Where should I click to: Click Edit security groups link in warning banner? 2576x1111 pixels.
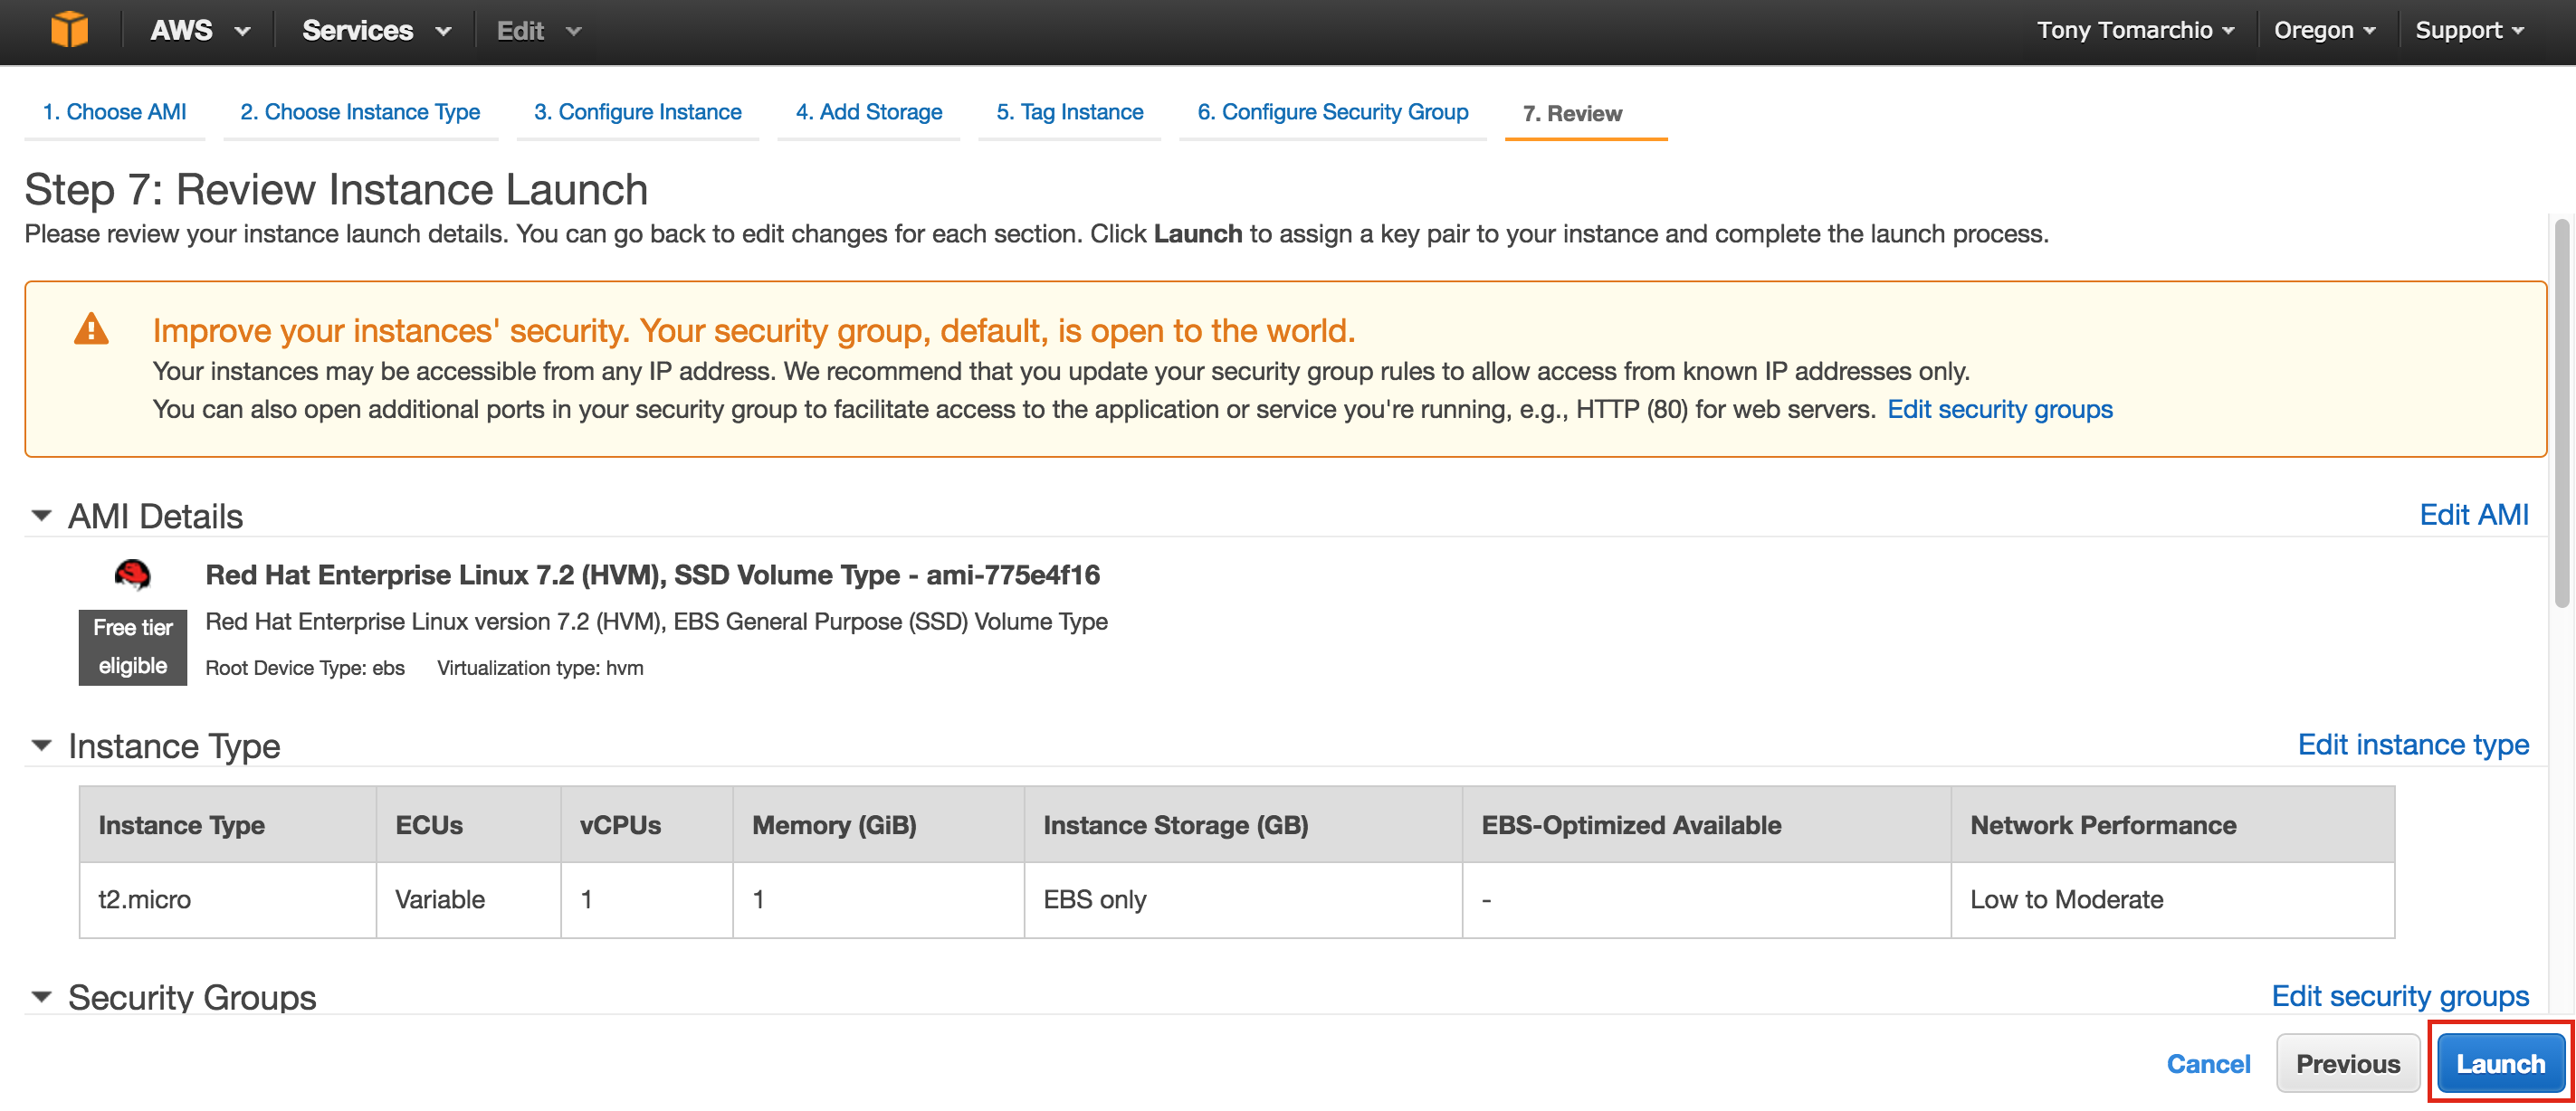pyautogui.click(x=2000, y=409)
